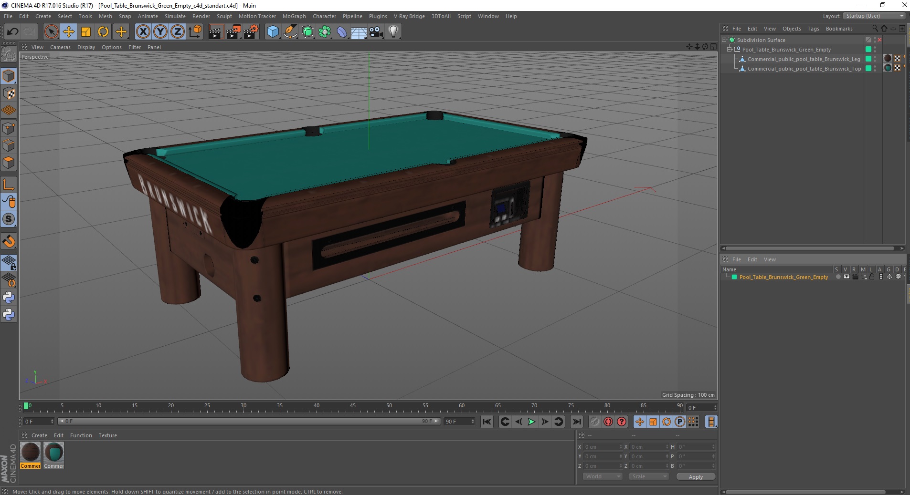Collapse the Subdivision Surface tree item
The width and height of the screenshot is (910, 495).
(x=724, y=40)
